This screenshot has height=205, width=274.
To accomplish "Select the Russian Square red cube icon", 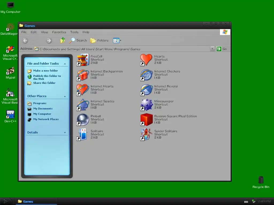I will click(x=146, y=120).
